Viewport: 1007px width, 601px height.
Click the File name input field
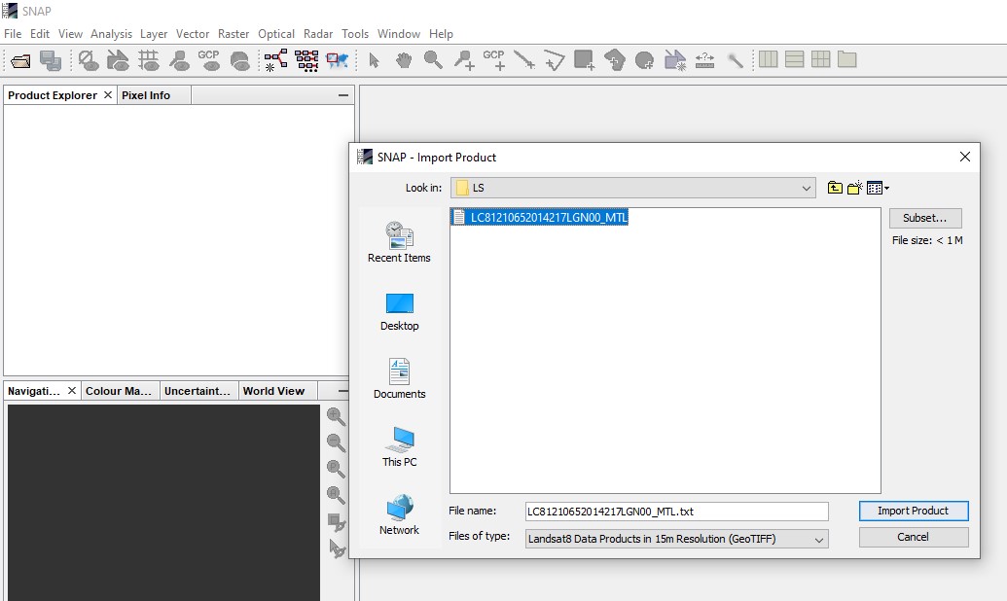click(677, 512)
